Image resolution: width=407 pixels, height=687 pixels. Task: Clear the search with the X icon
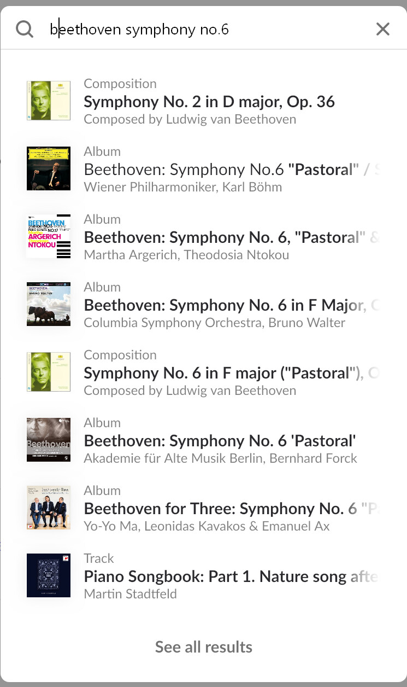coord(383,29)
